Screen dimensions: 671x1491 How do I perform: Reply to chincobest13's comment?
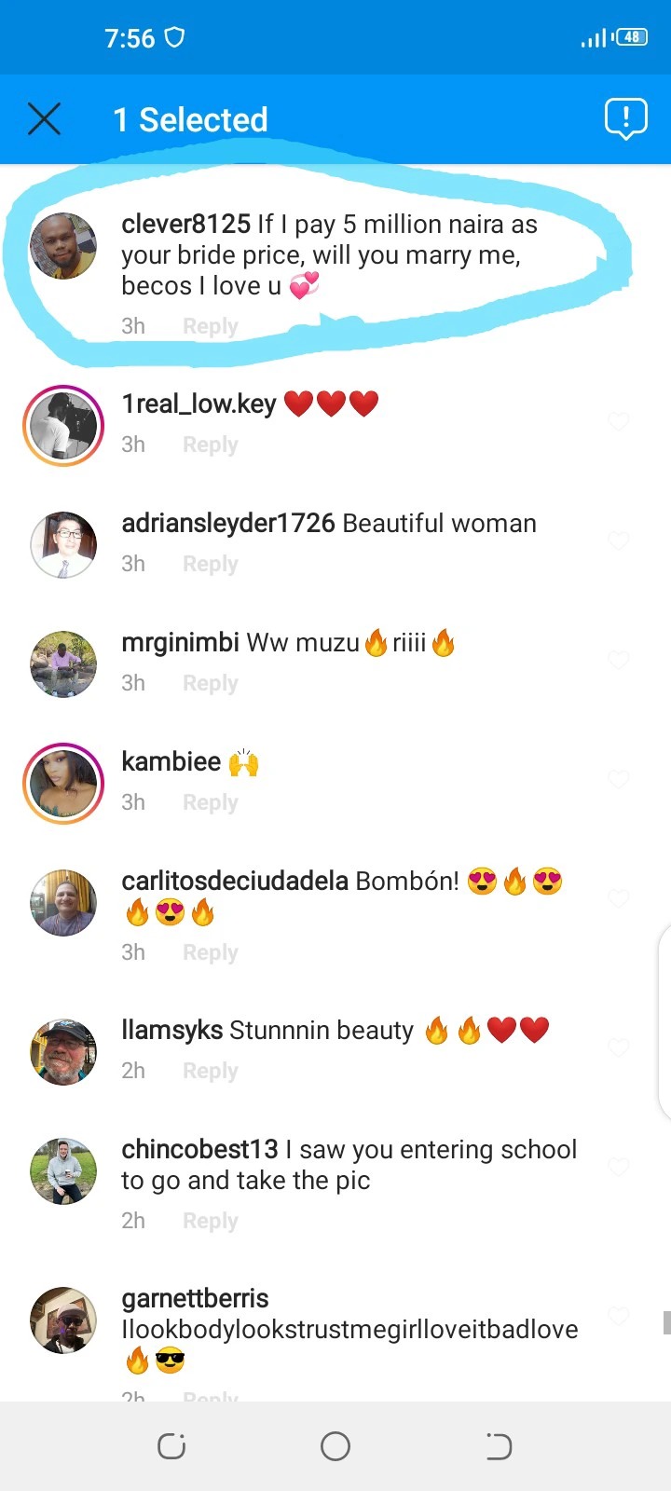pyautogui.click(x=211, y=1221)
